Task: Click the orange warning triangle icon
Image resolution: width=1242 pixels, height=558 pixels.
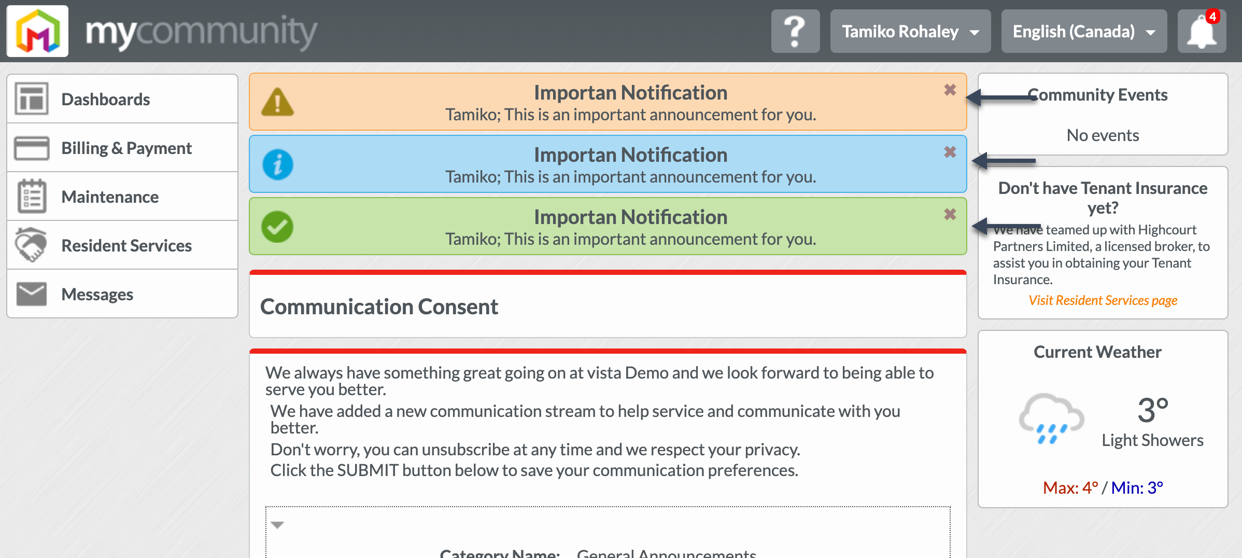Action: (x=277, y=102)
